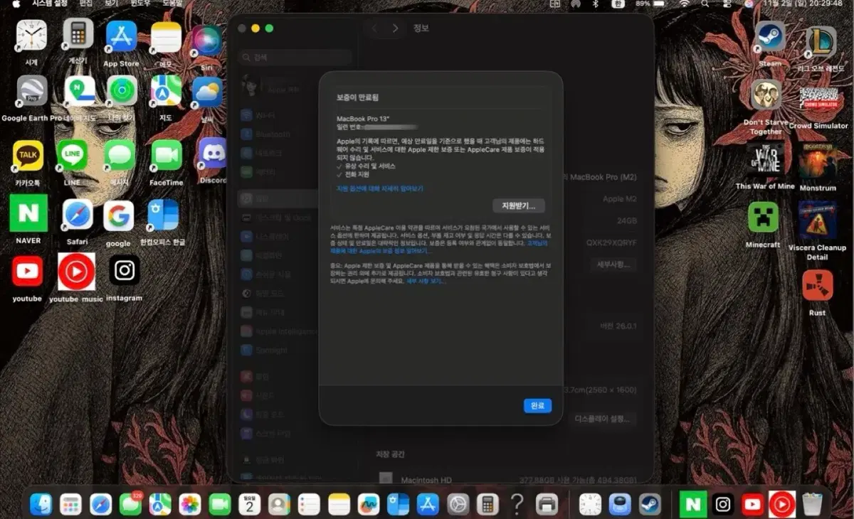Open the youtube desktop shortcut

tap(27, 272)
